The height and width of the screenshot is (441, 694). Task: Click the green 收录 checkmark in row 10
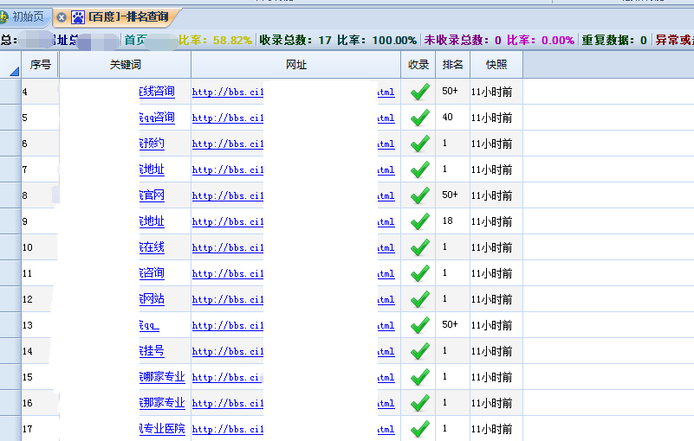419,247
